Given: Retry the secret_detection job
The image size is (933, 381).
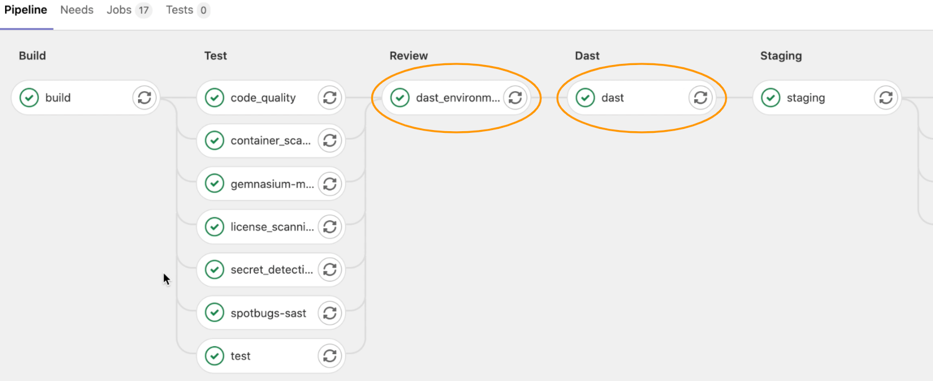Looking at the screenshot, I should click(x=330, y=270).
